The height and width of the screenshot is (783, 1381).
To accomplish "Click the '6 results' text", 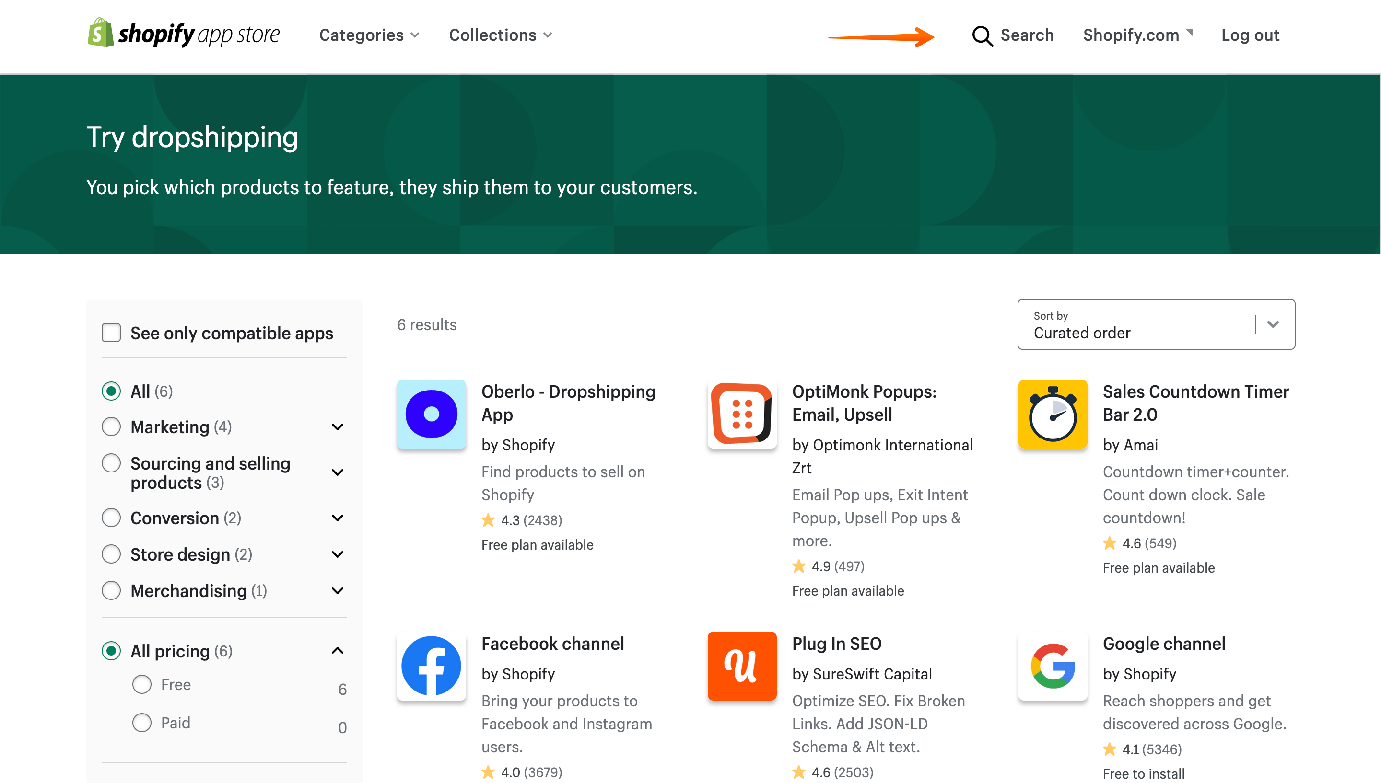I will (x=427, y=324).
